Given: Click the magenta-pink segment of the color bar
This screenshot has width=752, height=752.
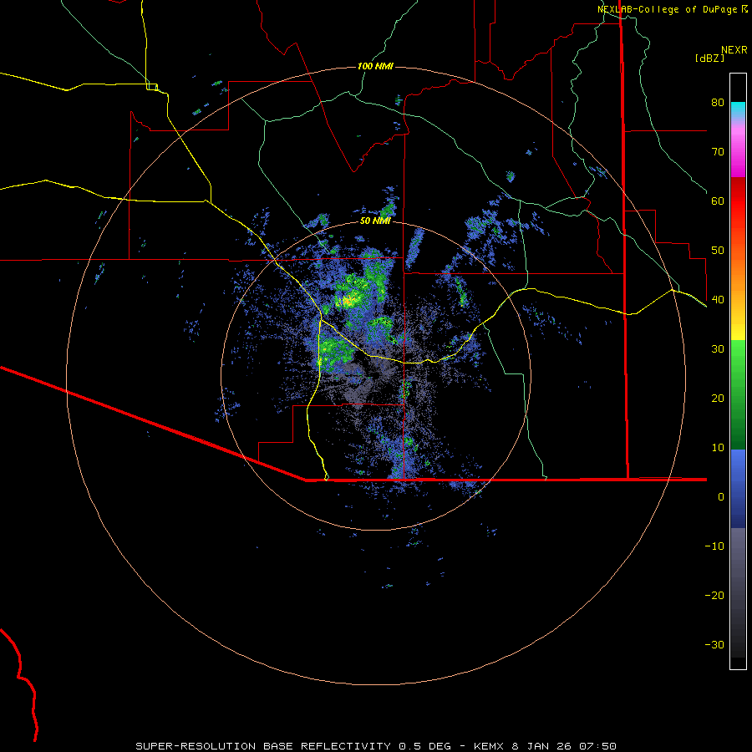Looking at the screenshot, I should click(738, 149).
